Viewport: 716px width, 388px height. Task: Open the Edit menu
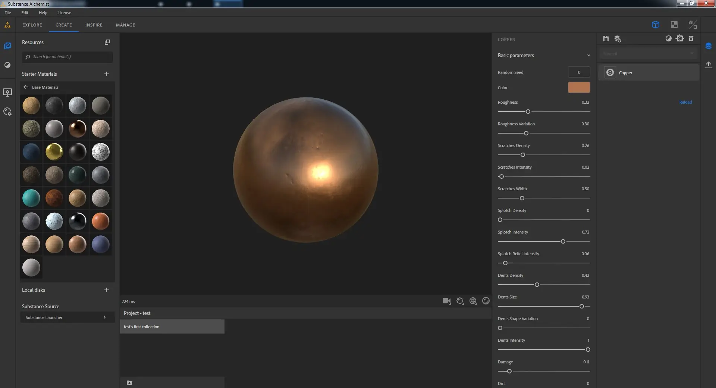coord(25,13)
